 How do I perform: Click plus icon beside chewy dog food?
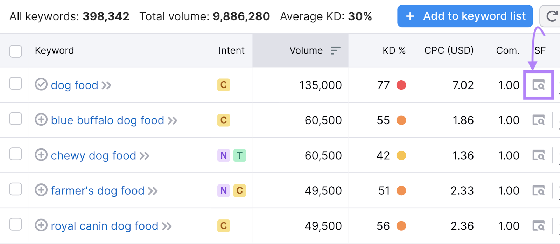tap(41, 155)
